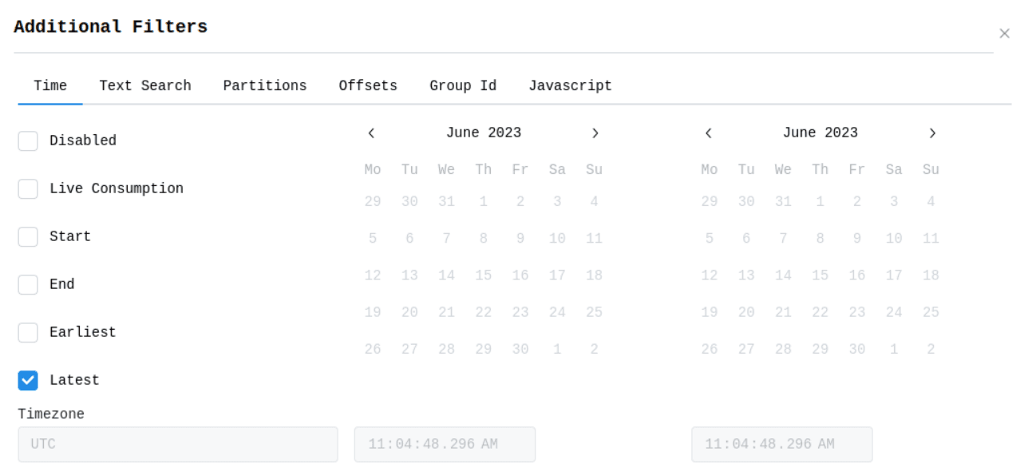Switch to the Javascript tab
Image resolution: width=1032 pixels, height=475 pixels.
click(570, 85)
